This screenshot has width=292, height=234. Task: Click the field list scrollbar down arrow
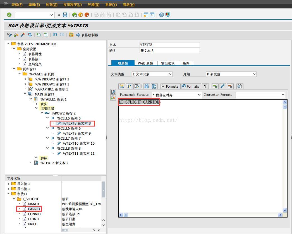[x=104, y=225]
